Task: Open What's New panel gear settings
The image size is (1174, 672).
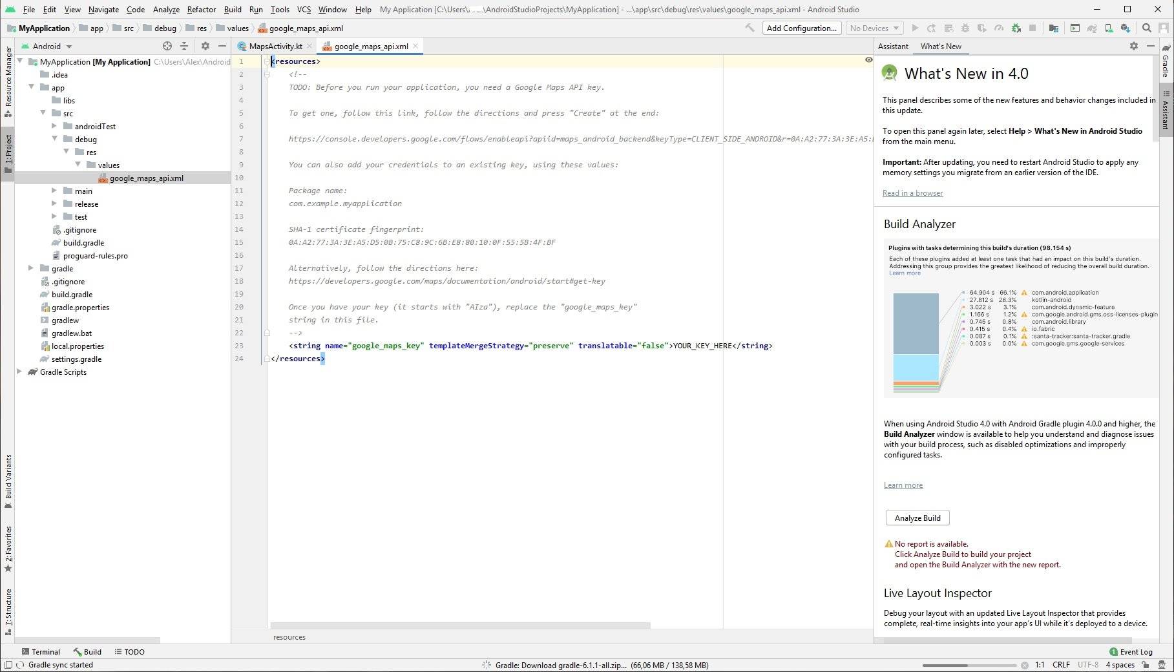Action: click(1134, 46)
